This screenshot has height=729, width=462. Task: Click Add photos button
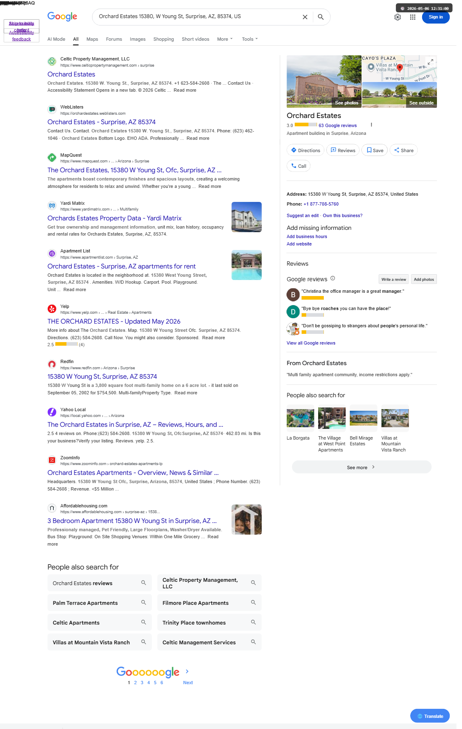pyautogui.click(x=424, y=279)
